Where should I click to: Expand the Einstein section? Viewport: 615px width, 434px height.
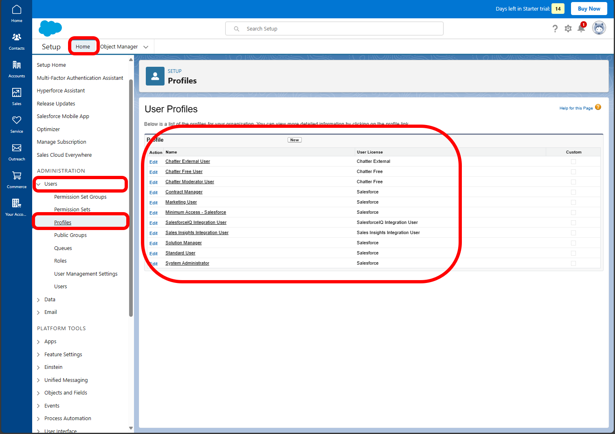pyautogui.click(x=39, y=367)
